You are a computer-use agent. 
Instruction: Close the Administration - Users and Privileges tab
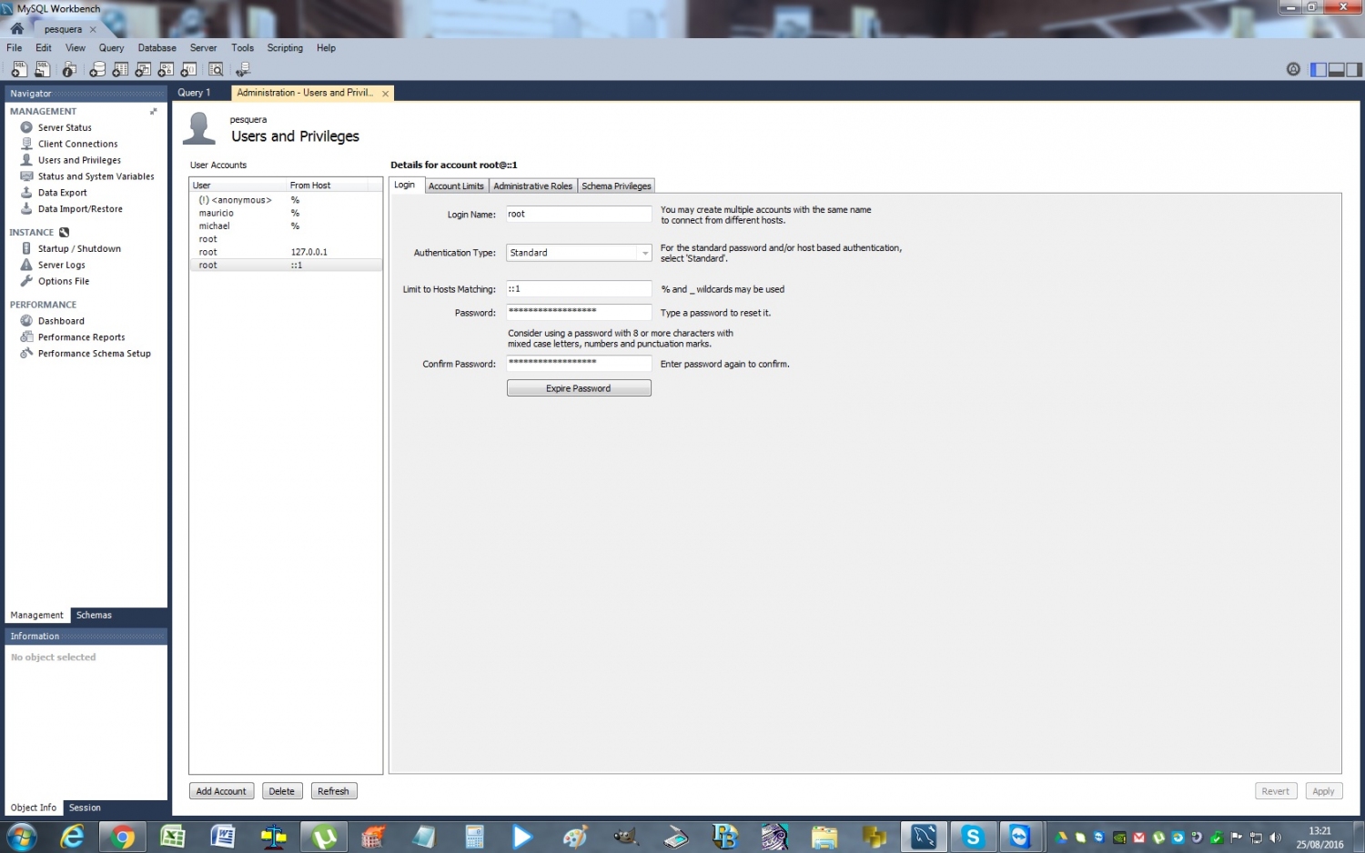pyautogui.click(x=385, y=94)
